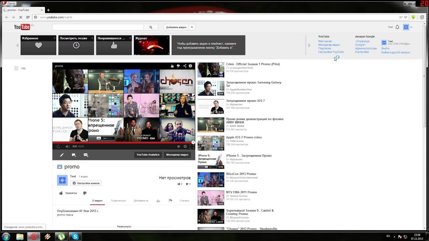Open a new Opera tab
The height and width of the screenshot is (241, 429).
coord(48,10)
